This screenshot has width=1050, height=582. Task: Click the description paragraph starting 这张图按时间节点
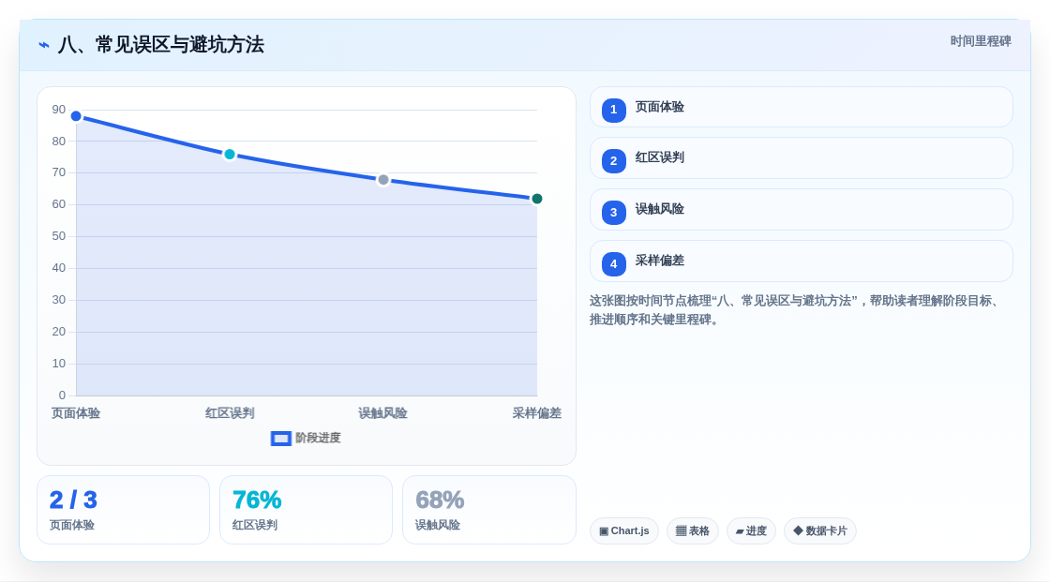(796, 310)
